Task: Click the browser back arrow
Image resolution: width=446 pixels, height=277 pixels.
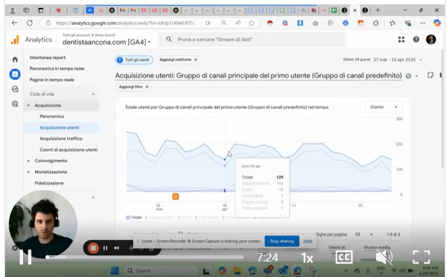Action: pyautogui.click(x=14, y=23)
